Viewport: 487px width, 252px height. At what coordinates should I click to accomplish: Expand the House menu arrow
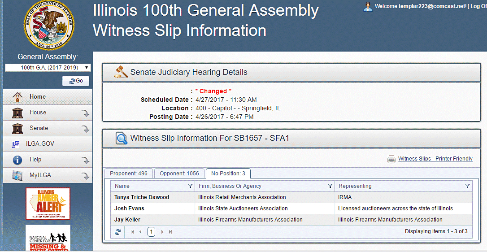[x=85, y=113]
